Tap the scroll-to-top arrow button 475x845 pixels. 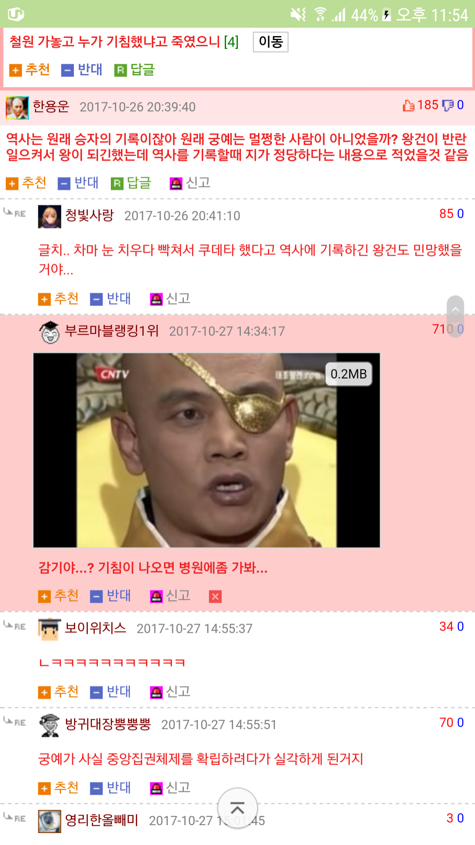tap(237, 808)
